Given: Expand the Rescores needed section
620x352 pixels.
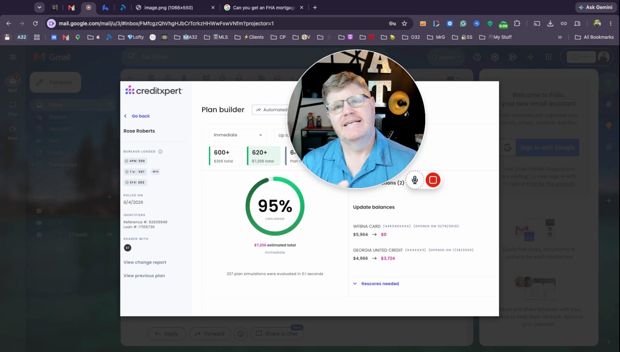Looking at the screenshot, I should coord(376,284).
